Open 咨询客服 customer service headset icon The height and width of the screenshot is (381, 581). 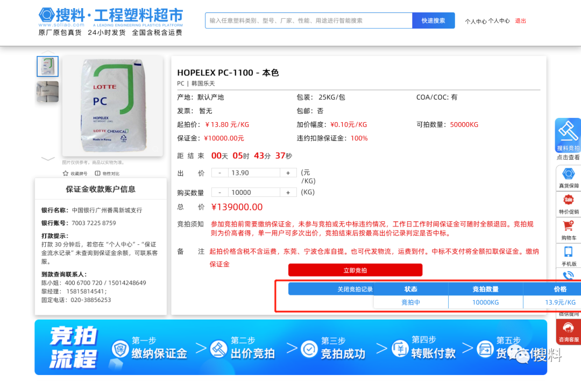569,328
